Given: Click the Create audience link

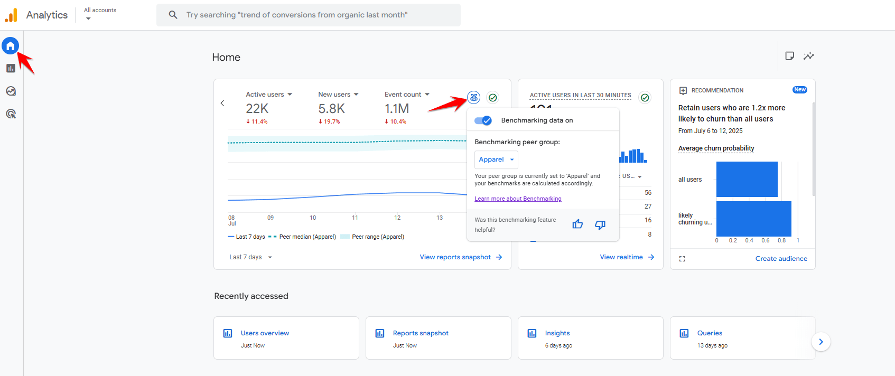Looking at the screenshot, I should [x=781, y=259].
